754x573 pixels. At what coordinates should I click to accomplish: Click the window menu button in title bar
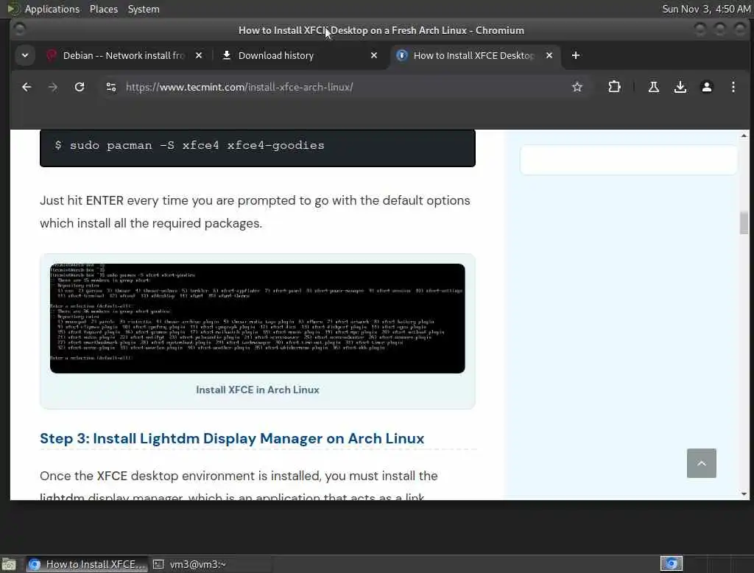(x=19, y=30)
